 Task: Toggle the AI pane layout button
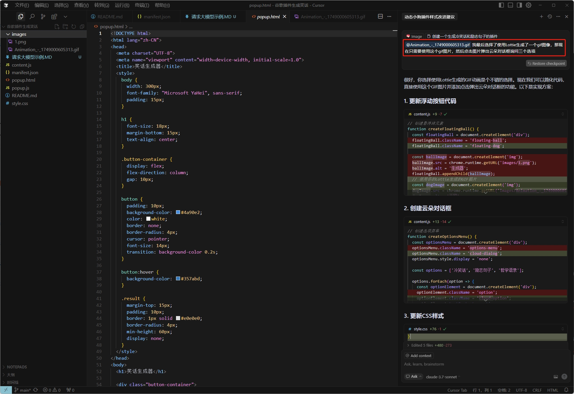point(519,5)
